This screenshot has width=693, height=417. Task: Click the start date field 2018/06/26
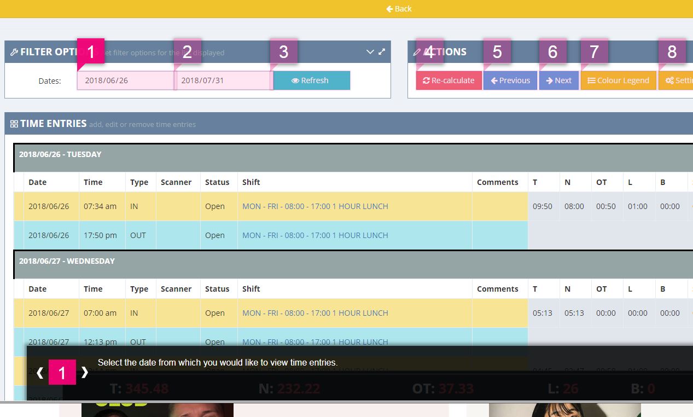[126, 80]
